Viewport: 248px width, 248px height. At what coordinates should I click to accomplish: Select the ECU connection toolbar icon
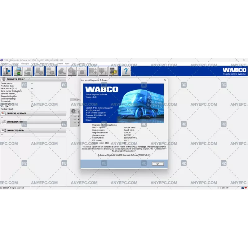pos(19,71)
